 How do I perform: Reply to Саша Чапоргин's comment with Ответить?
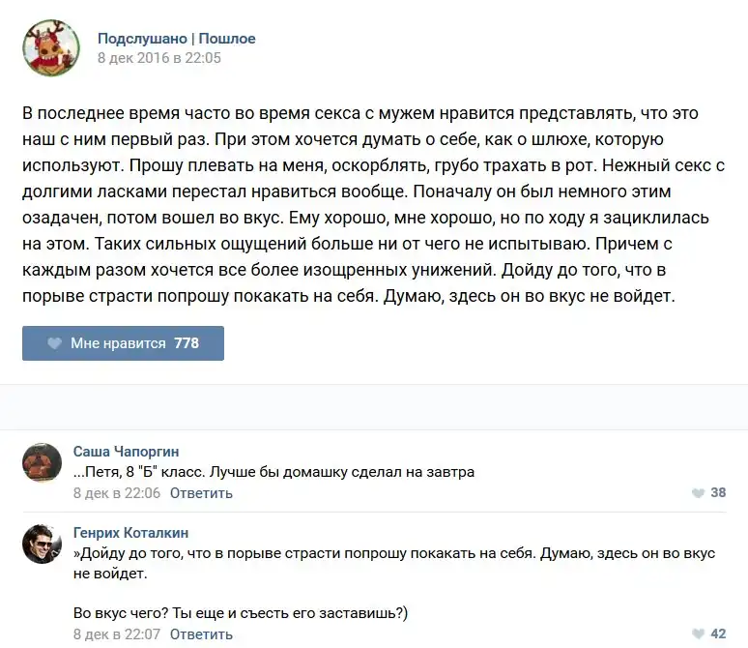[201, 493]
